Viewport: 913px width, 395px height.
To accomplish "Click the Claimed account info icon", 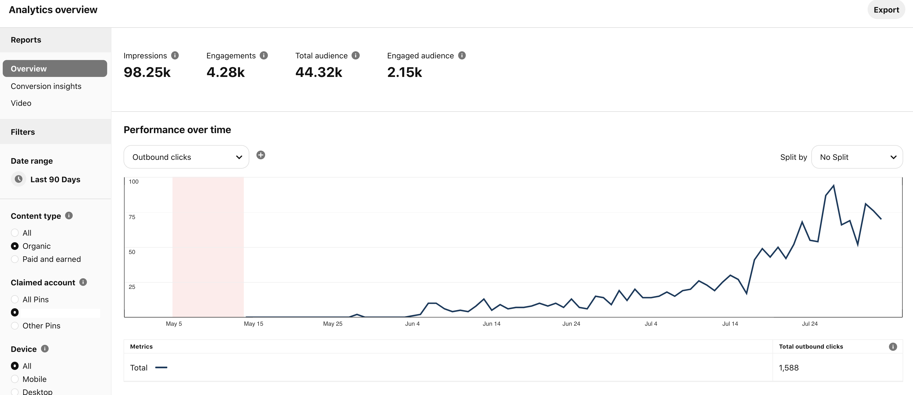I will (x=83, y=282).
